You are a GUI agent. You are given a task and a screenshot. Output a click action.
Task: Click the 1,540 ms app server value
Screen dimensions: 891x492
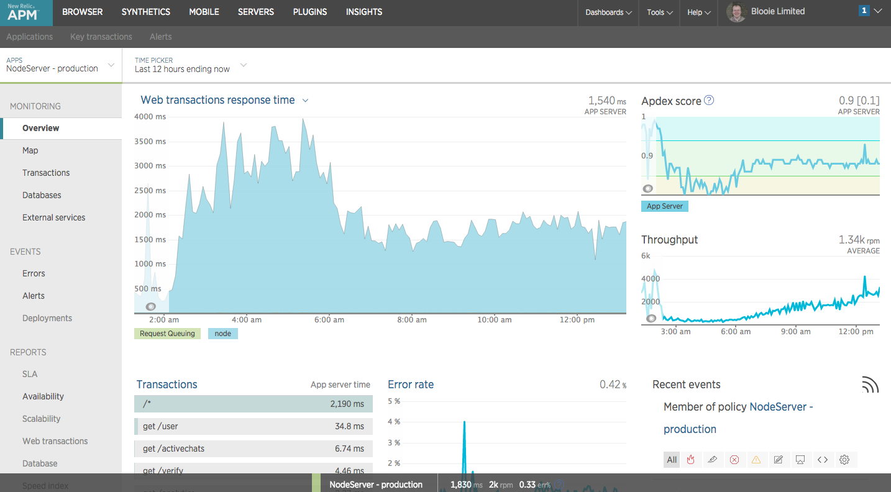(x=607, y=101)
